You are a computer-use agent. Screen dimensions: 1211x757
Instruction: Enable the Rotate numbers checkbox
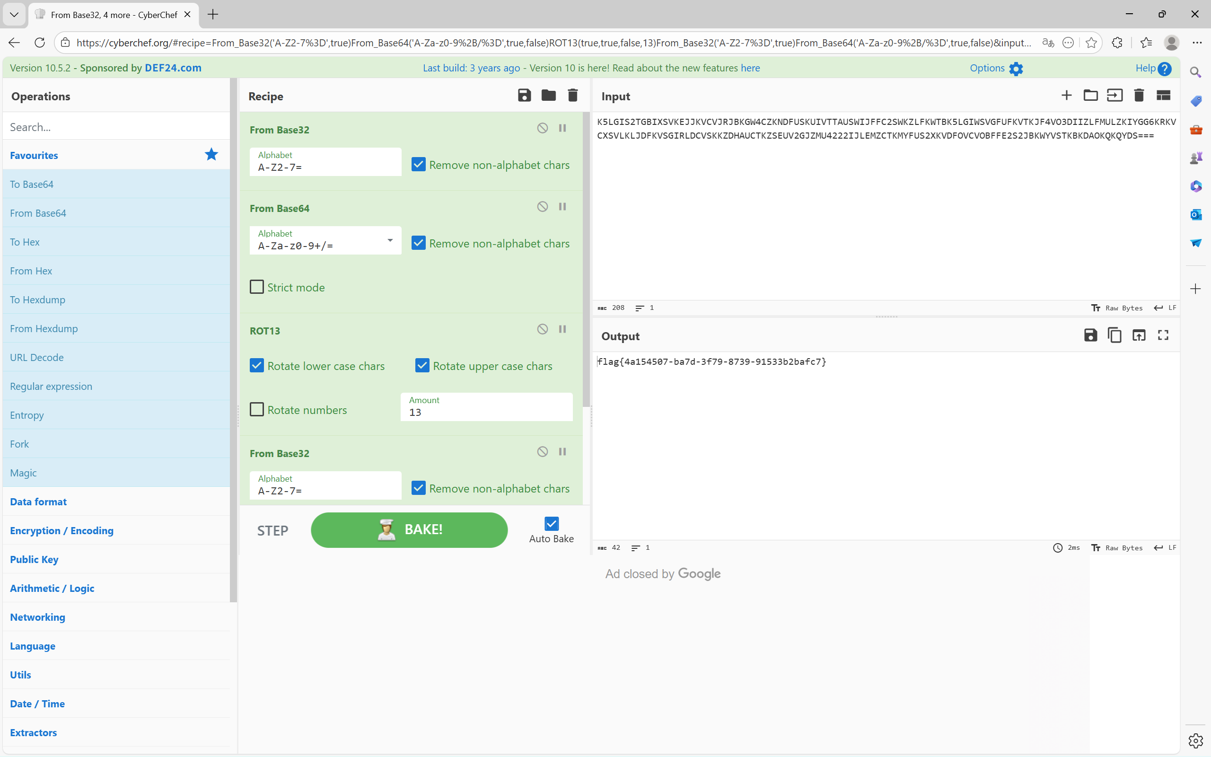click(257, 410)
